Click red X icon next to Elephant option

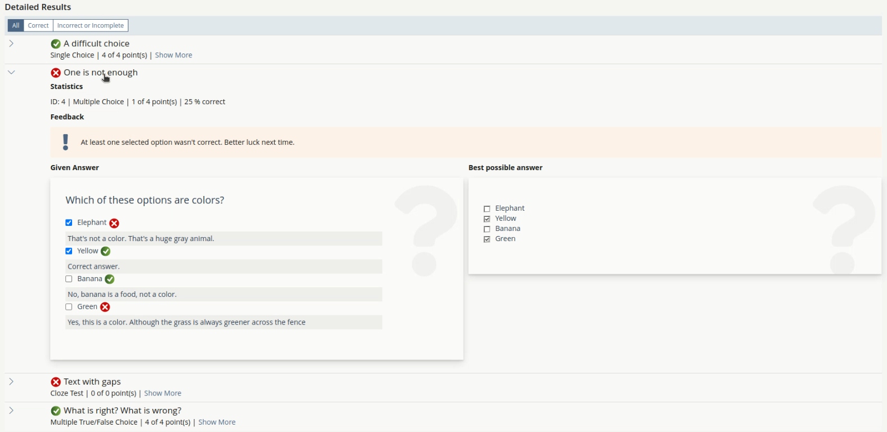114,224
